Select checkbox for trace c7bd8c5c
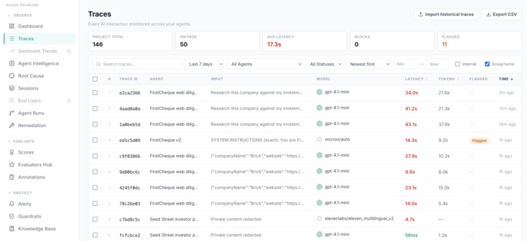The image size is (526, 241). point(95,219)
